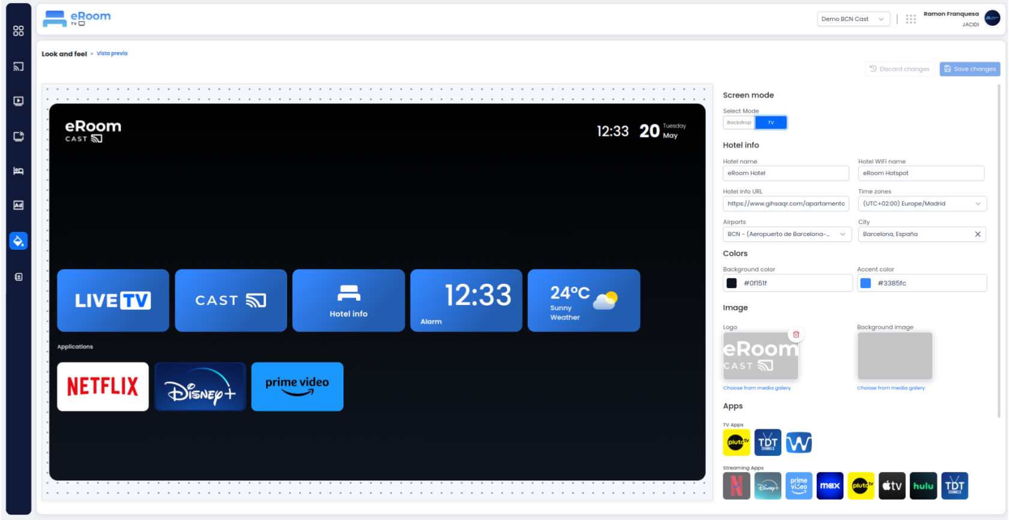Open the TV playback section in sidebar
This screenshot has height=520, width=1009.
click(x=19, y=101)
